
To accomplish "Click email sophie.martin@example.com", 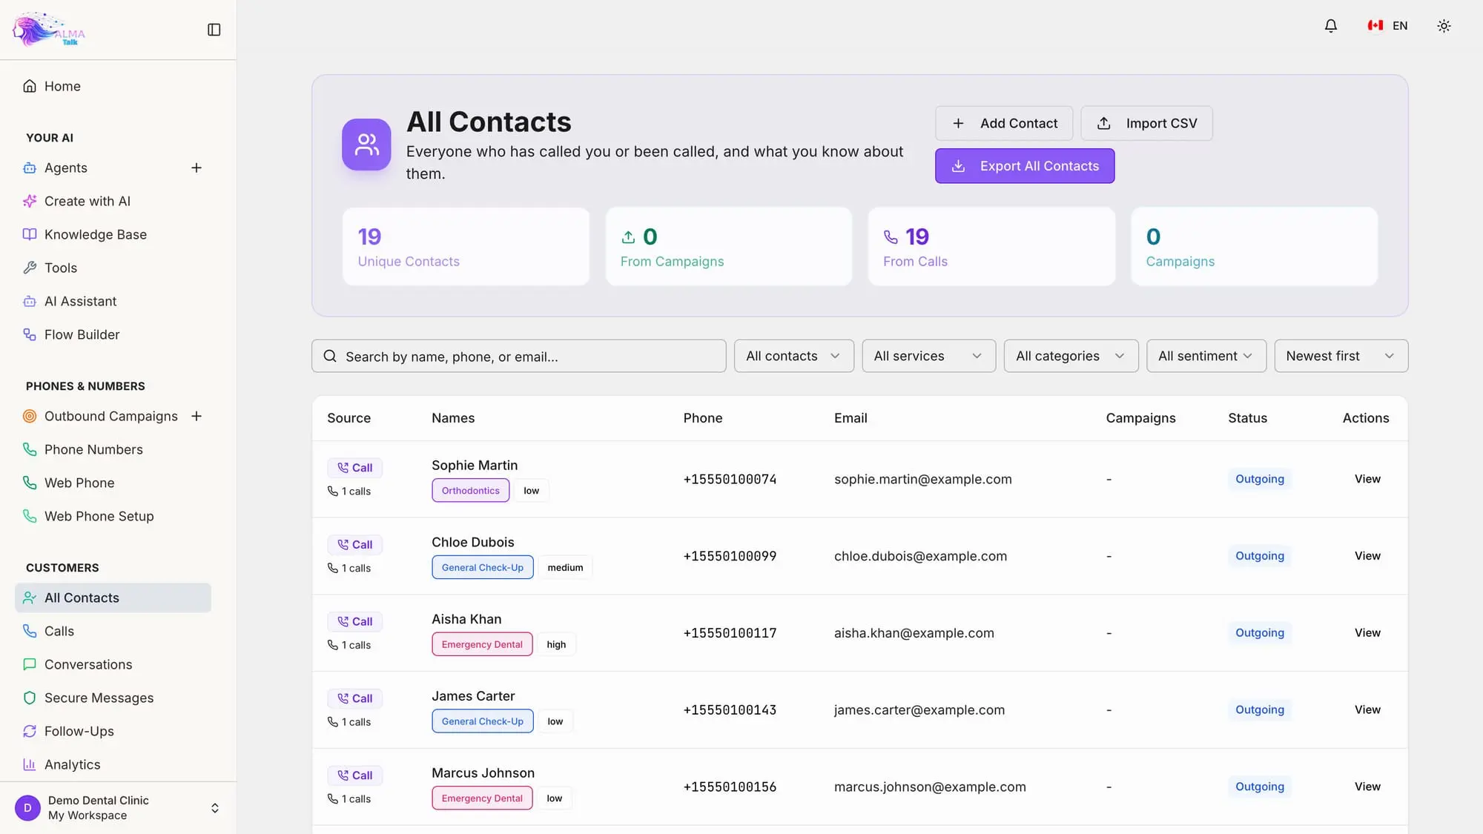I will 922,480.
